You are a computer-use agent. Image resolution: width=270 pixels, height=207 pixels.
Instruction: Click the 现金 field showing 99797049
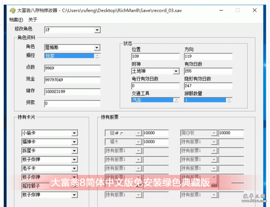72,80
